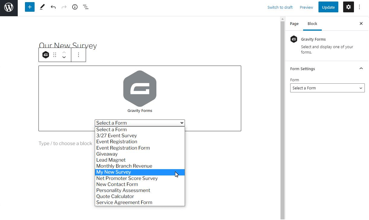Image resolution: width=369 pixels, height=220 pixels.
Task: Choose Select a Form list option
Action: (140, 129)
